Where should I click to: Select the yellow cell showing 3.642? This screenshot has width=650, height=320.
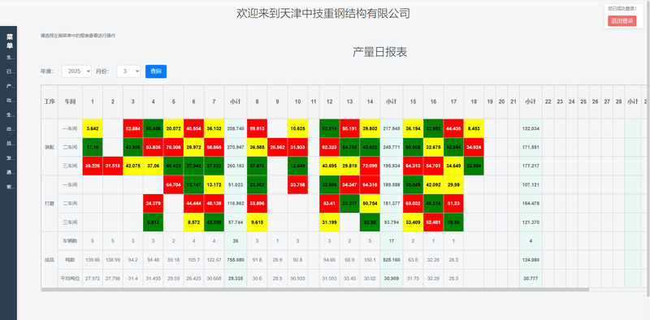pyautogui.click(x=93, y=128)
